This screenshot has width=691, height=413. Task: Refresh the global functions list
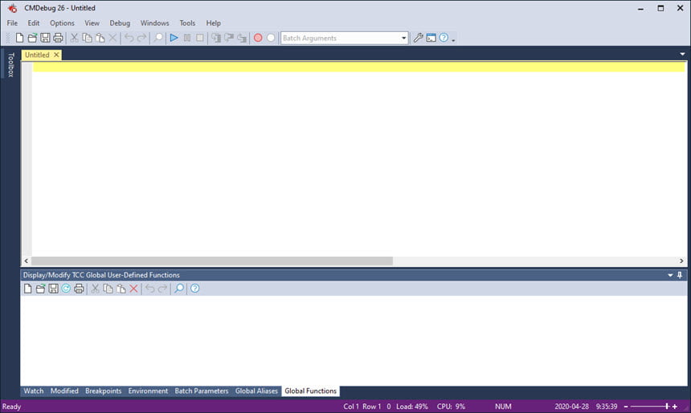(x=66, y=289)
